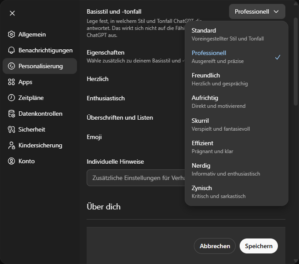The image size is (299, 264).
Task: Save changes with Speichern button
Action: point(259,246)
